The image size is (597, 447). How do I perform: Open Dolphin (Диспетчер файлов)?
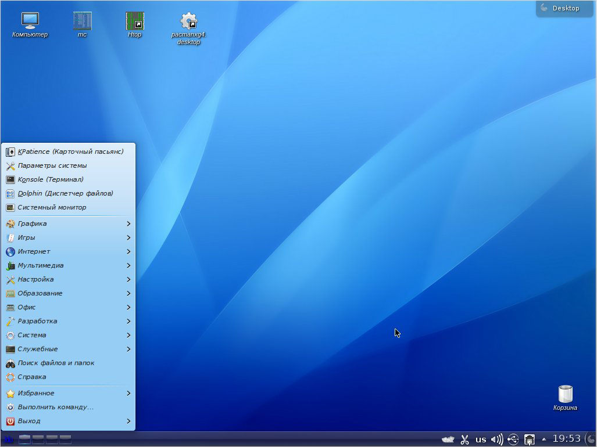(x=69, y=193)
